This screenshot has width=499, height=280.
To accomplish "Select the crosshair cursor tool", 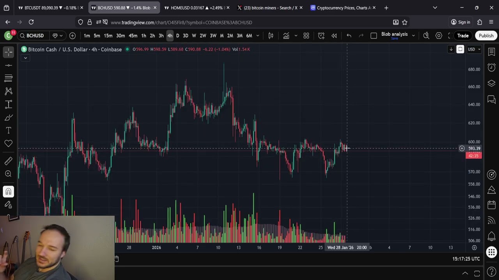I will (9, 52).
